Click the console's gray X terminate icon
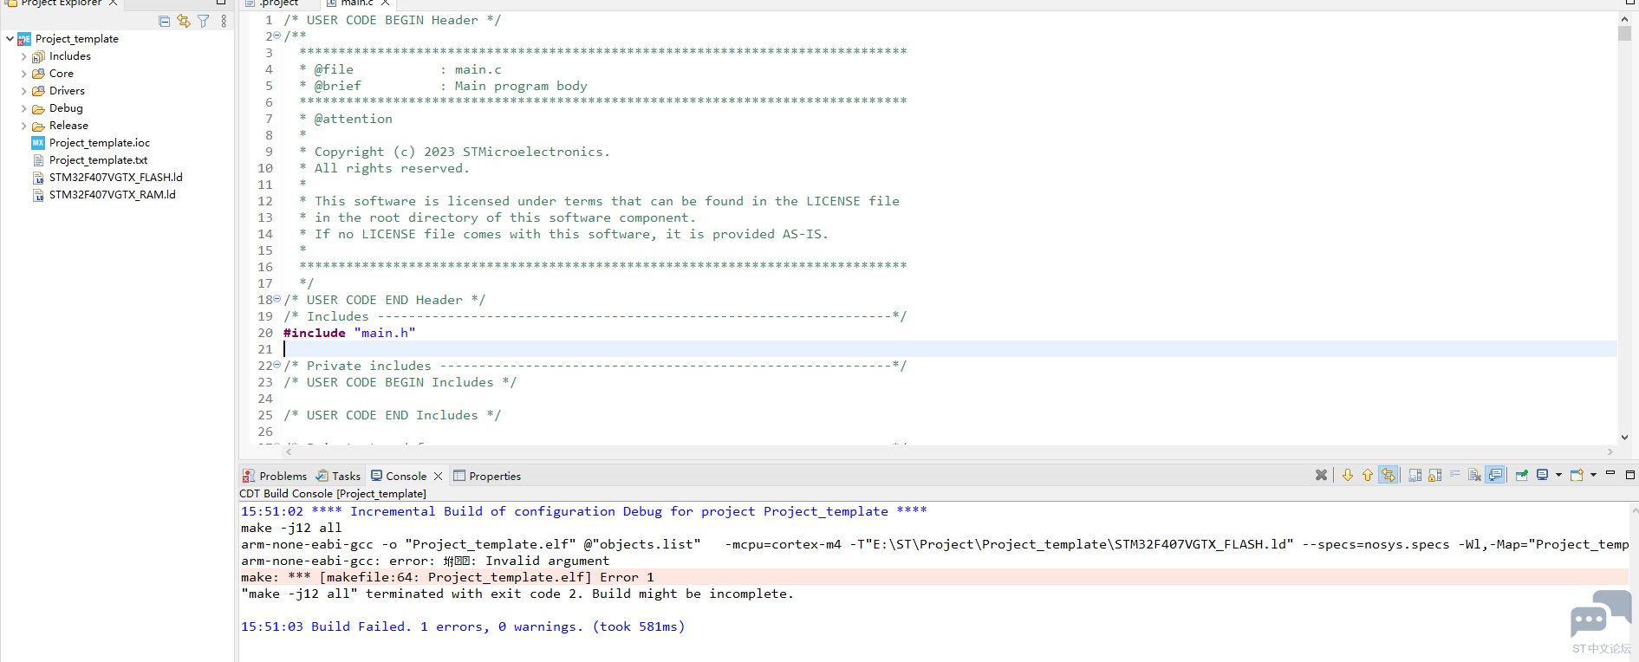This screenshot has width=1639, height=662. click(1321, 475)
